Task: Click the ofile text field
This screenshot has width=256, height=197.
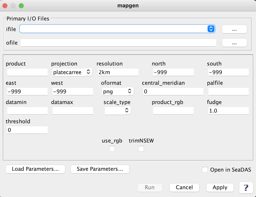Action: tap(118, 43)
